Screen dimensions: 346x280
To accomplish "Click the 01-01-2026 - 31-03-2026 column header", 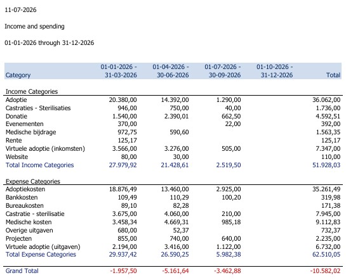I will [119, 71].
